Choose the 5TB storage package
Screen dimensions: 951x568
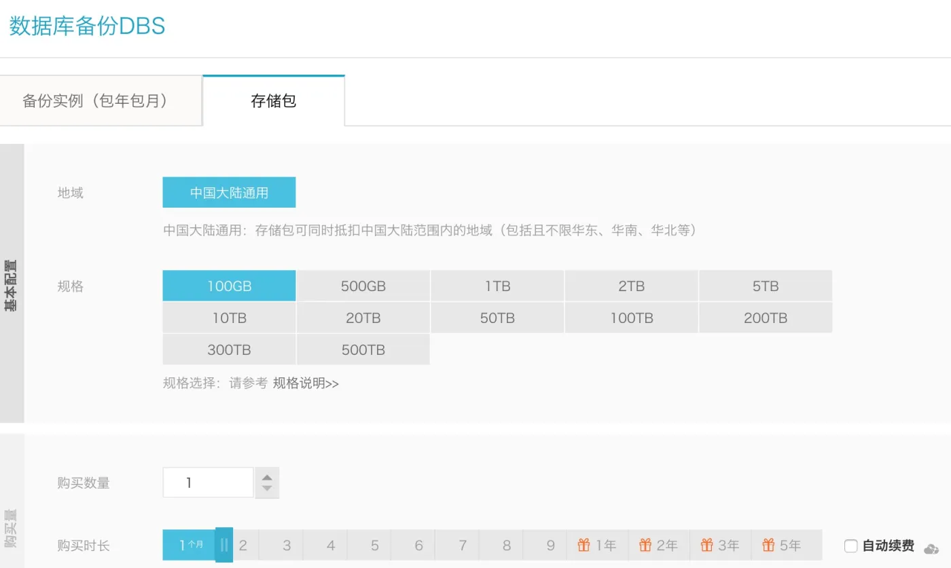click(766, 286)
